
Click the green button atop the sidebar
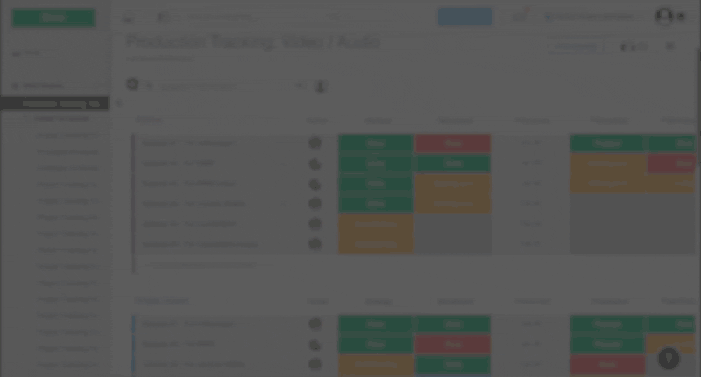pyautogui.click(x=53, y=17)
